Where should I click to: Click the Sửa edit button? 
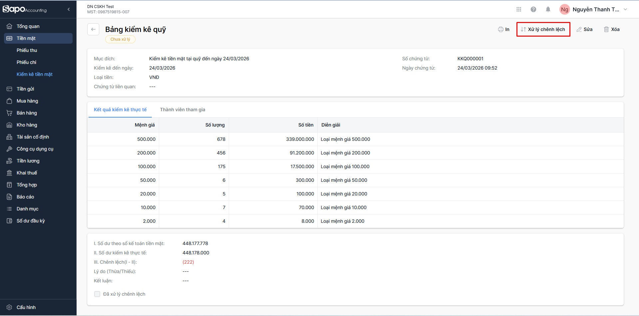[584, 29]
